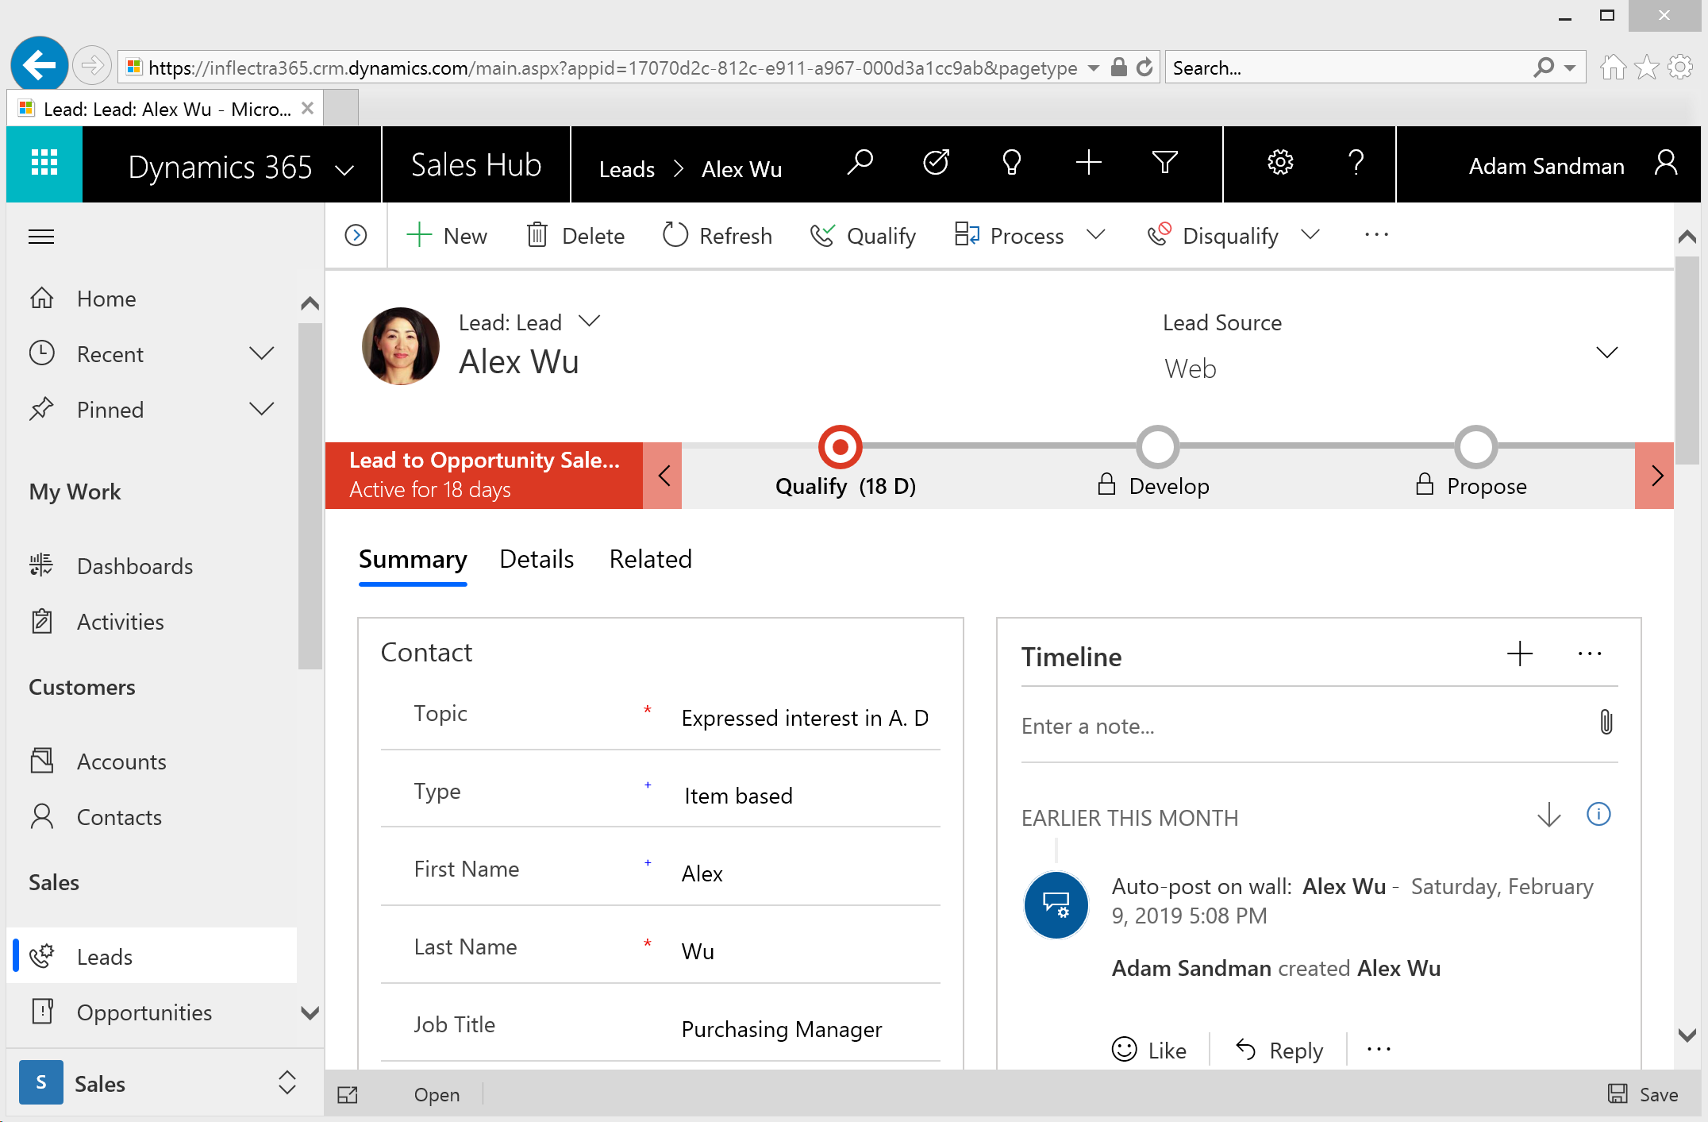Click the insights lightbulb icon in navbar
This screenshot has width=1708, height=1122.
(x=1012, y=163)
